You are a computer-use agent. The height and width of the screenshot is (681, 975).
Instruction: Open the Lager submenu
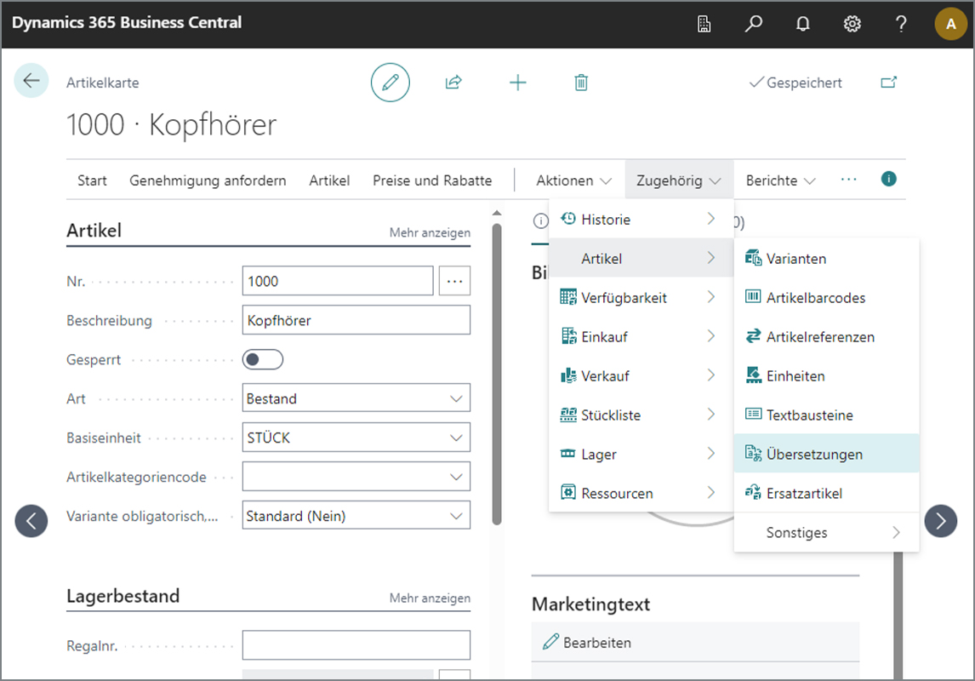pyautogui.click(x=641, y=454)
